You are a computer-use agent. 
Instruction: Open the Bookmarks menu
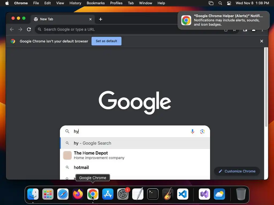pyautogui.click(x=96, y=3)
